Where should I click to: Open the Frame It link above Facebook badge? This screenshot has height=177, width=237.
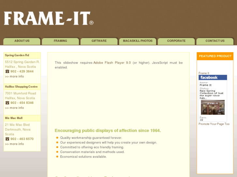[204, 73]
